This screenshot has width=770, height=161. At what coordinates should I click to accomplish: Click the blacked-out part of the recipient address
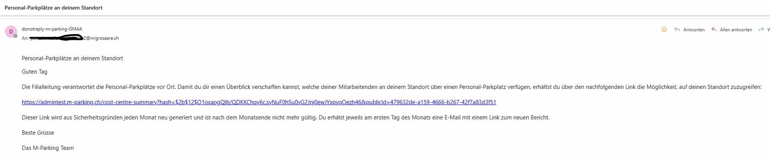[x=56, y=38]
